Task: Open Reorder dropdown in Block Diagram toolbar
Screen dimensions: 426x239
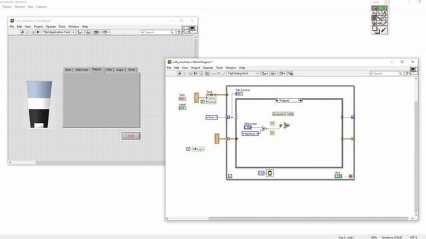Action: click(x=282, y=74)
